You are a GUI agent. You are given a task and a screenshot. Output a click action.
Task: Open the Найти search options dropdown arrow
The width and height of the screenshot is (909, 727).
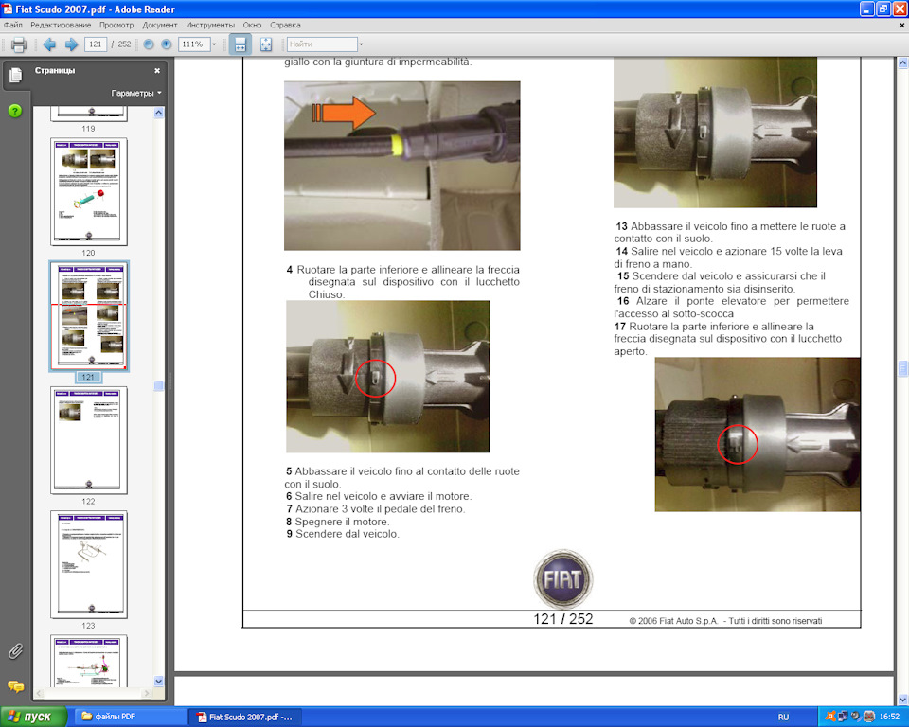(361, 44)
